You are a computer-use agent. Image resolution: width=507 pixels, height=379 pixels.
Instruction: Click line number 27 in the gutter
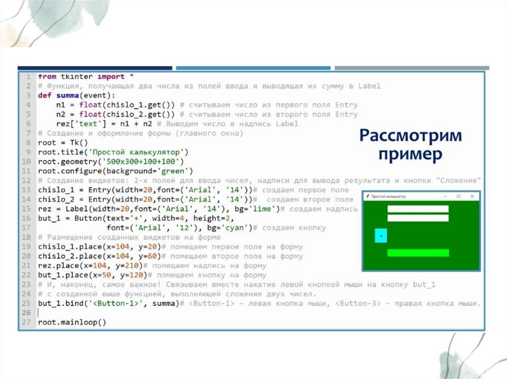point(26,322)
